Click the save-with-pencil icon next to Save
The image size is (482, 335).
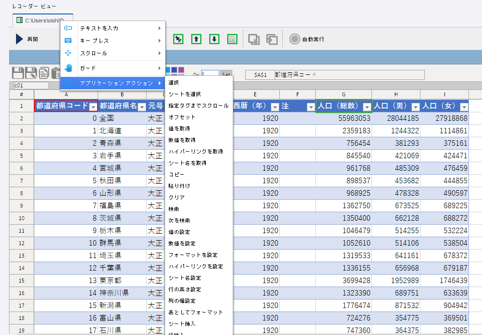click(31, 73)
